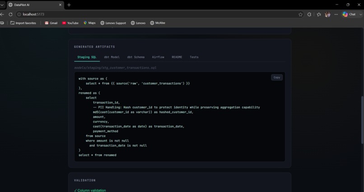This screenshot has height=192, width=364.
Task: Switch to the Staging SQL tab
Action: tap(87, 57)
